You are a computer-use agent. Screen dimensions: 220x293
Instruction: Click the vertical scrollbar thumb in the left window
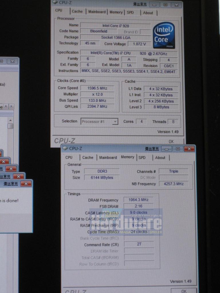11,126
